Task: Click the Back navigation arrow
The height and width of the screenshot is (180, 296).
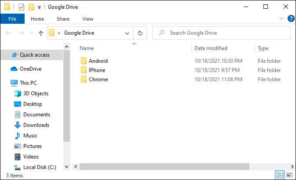Action: 8,33
